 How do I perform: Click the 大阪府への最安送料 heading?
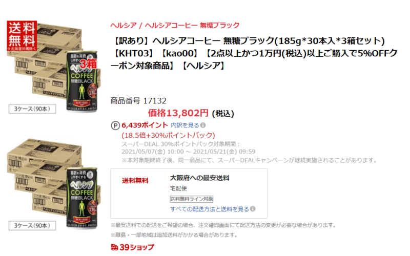(200, 178)
